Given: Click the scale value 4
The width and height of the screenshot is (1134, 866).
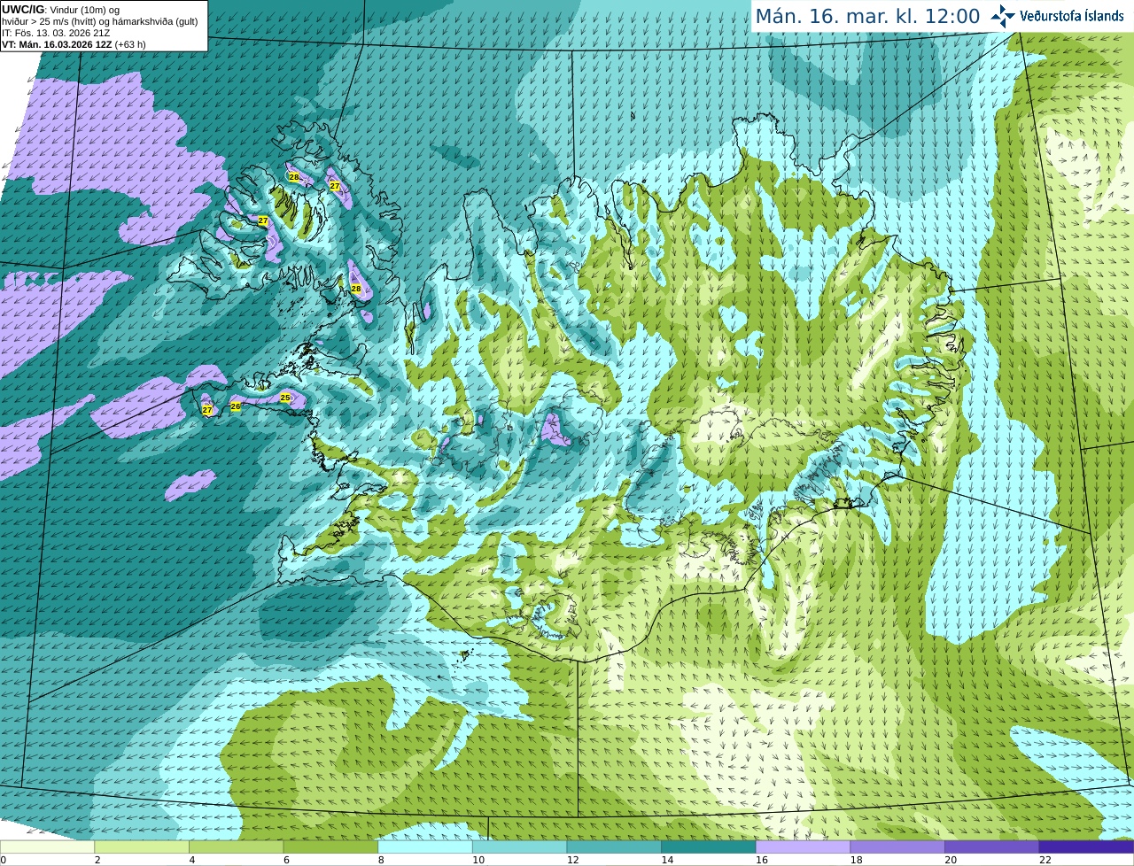Looking at the screenshot, I should [x=192, y=860].
